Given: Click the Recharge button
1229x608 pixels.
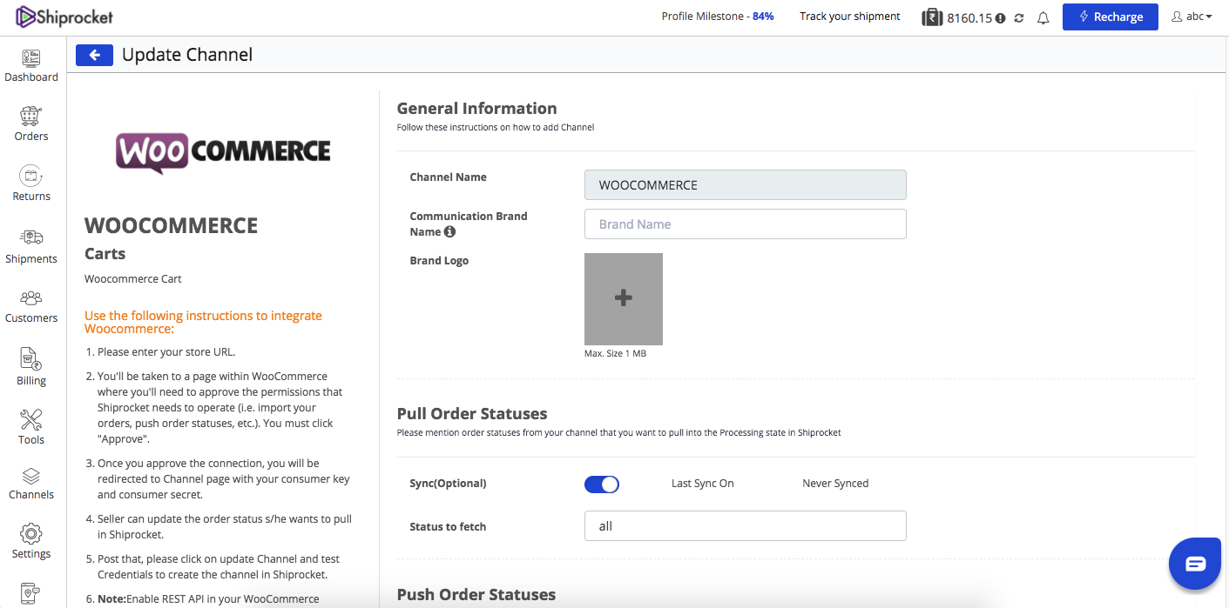Looking at the screenshot, I should pos(1111,17).
